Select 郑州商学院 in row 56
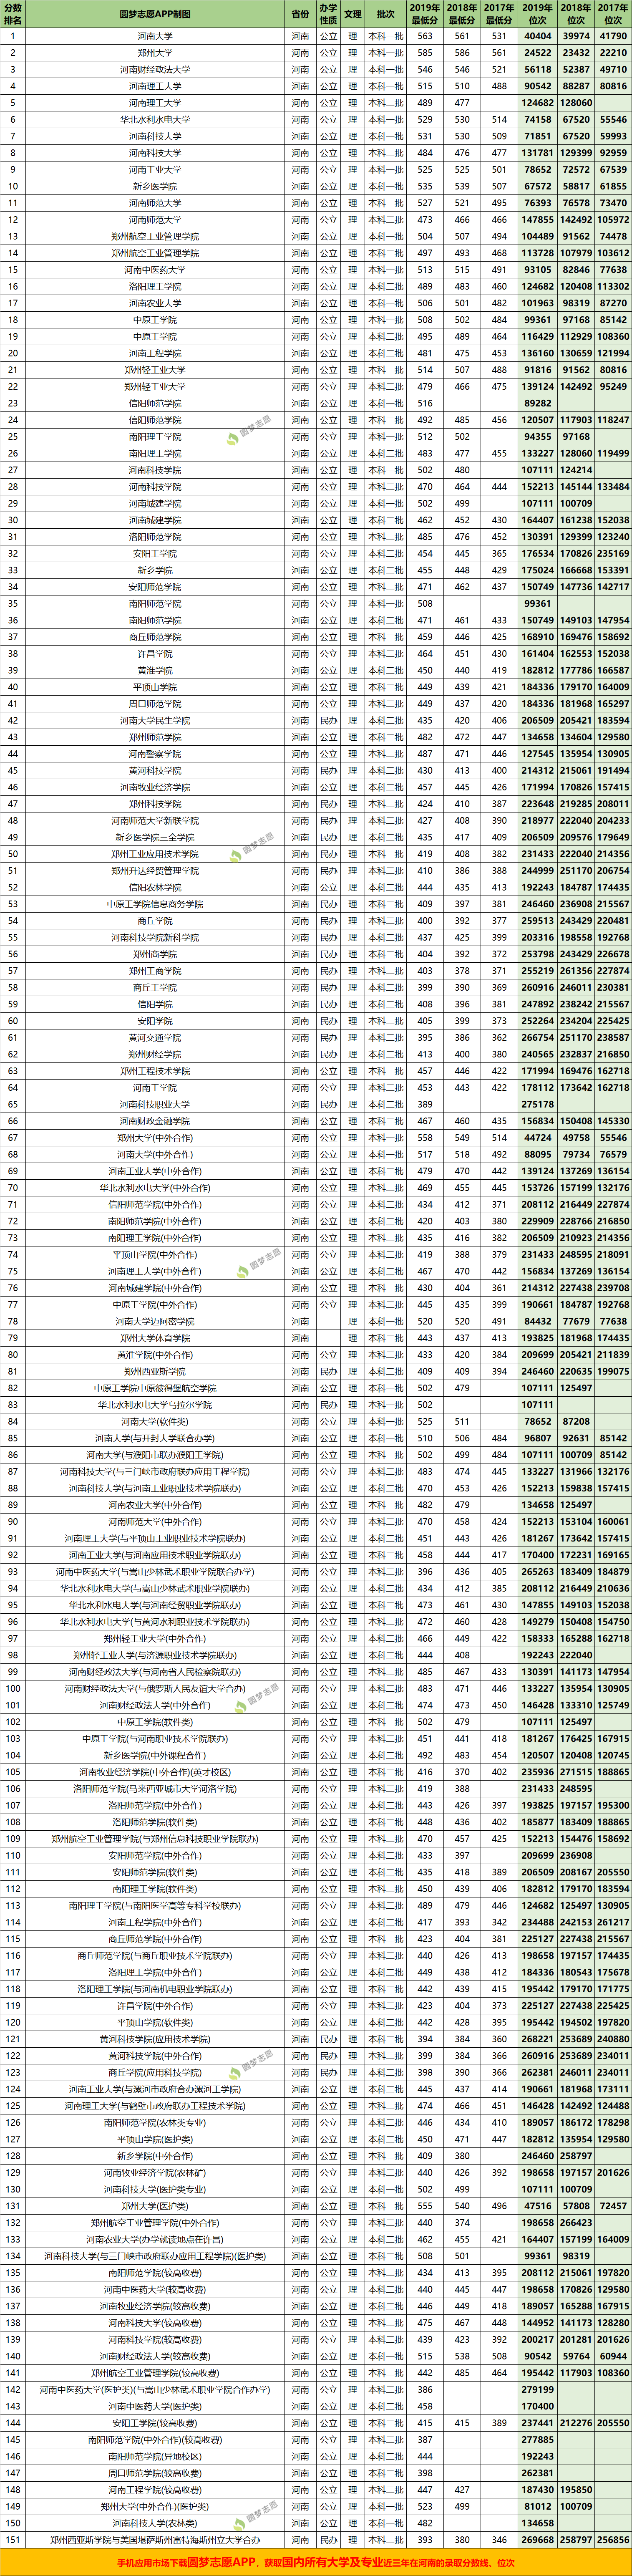Image resolution: width=632 pixels, height=2576 pixels. [155, 954]
